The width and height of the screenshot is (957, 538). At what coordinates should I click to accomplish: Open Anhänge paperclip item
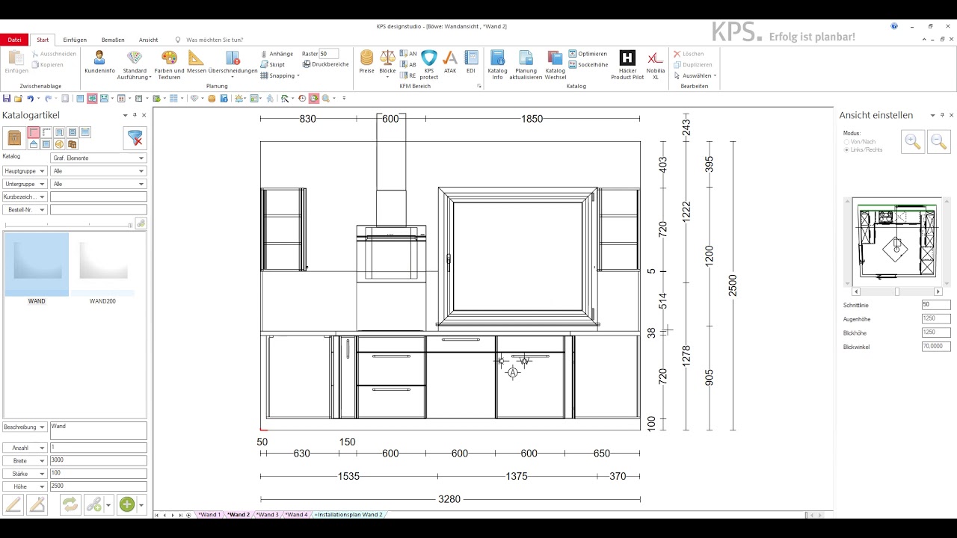point(277,54)
